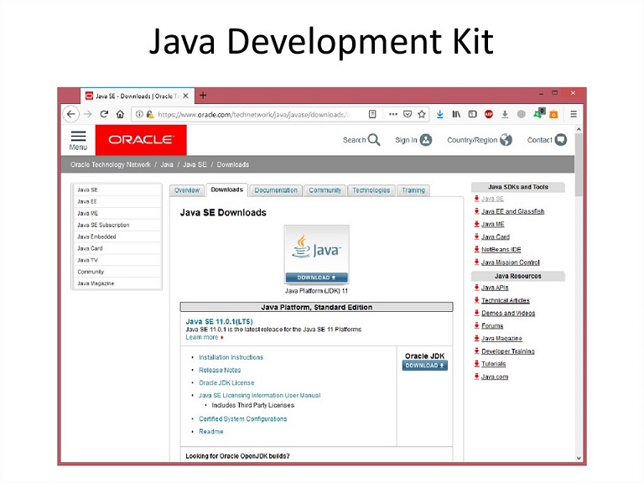
Task: Toggle reader view icon in address bar
Action: coord(372,114)
